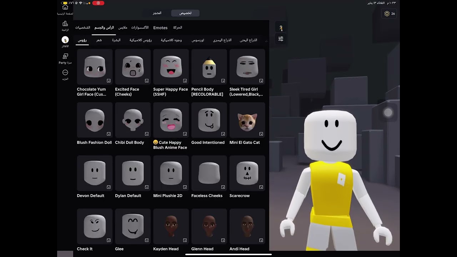Screen dimensions: 457x257
Task: Switch to the المتجر (Marketplace) tab
Action: pos(157,13)
